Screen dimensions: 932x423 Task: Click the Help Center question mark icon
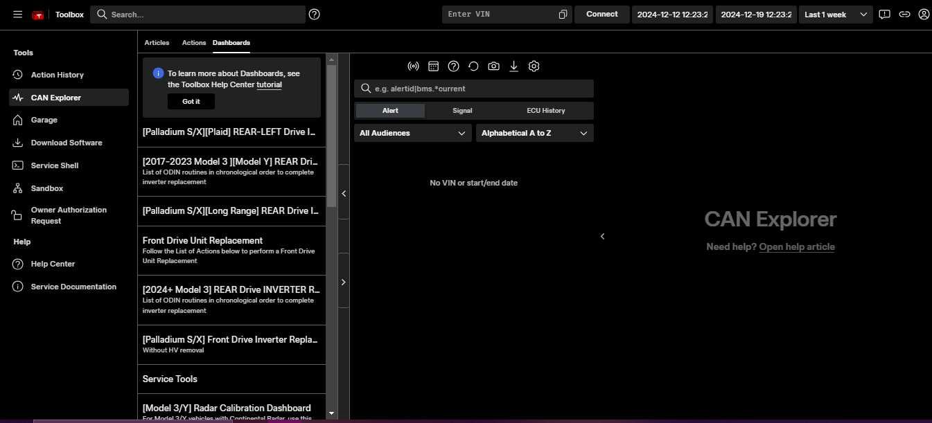click(x=18, y=264)
